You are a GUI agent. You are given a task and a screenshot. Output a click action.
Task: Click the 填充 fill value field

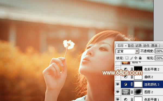coord(159,58)
